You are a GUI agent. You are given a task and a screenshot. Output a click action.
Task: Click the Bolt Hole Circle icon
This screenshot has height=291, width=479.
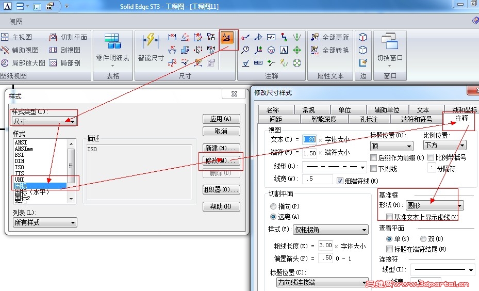click(x=297, y=63)
